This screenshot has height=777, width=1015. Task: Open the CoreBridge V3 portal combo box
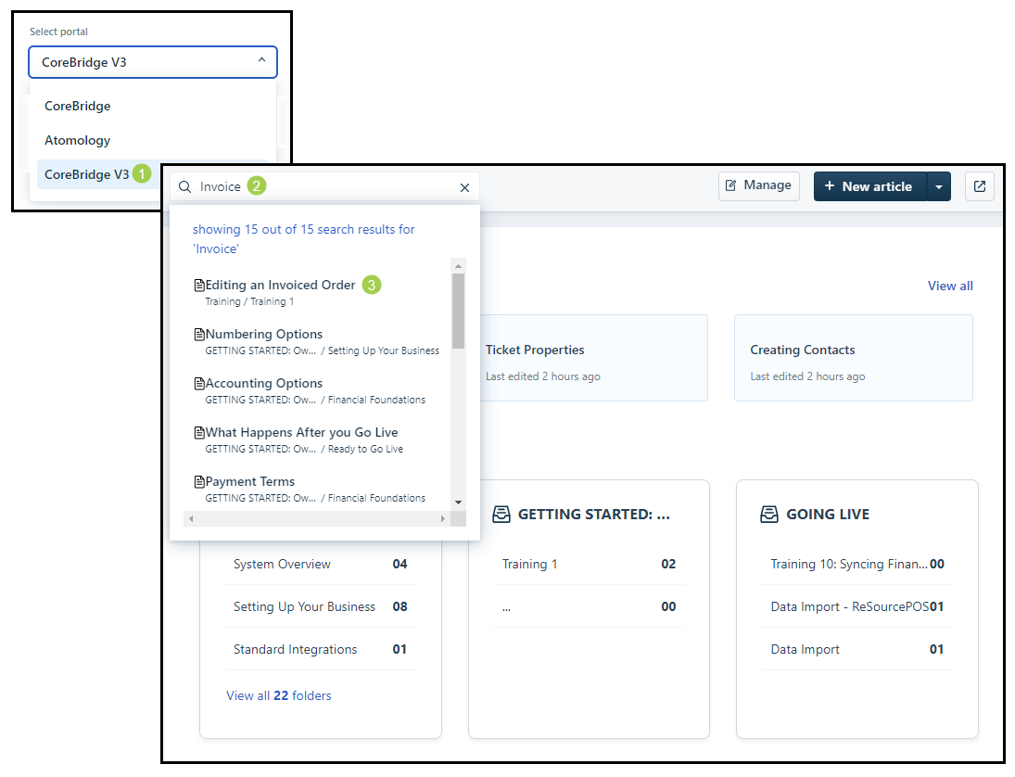pos(153,62)
